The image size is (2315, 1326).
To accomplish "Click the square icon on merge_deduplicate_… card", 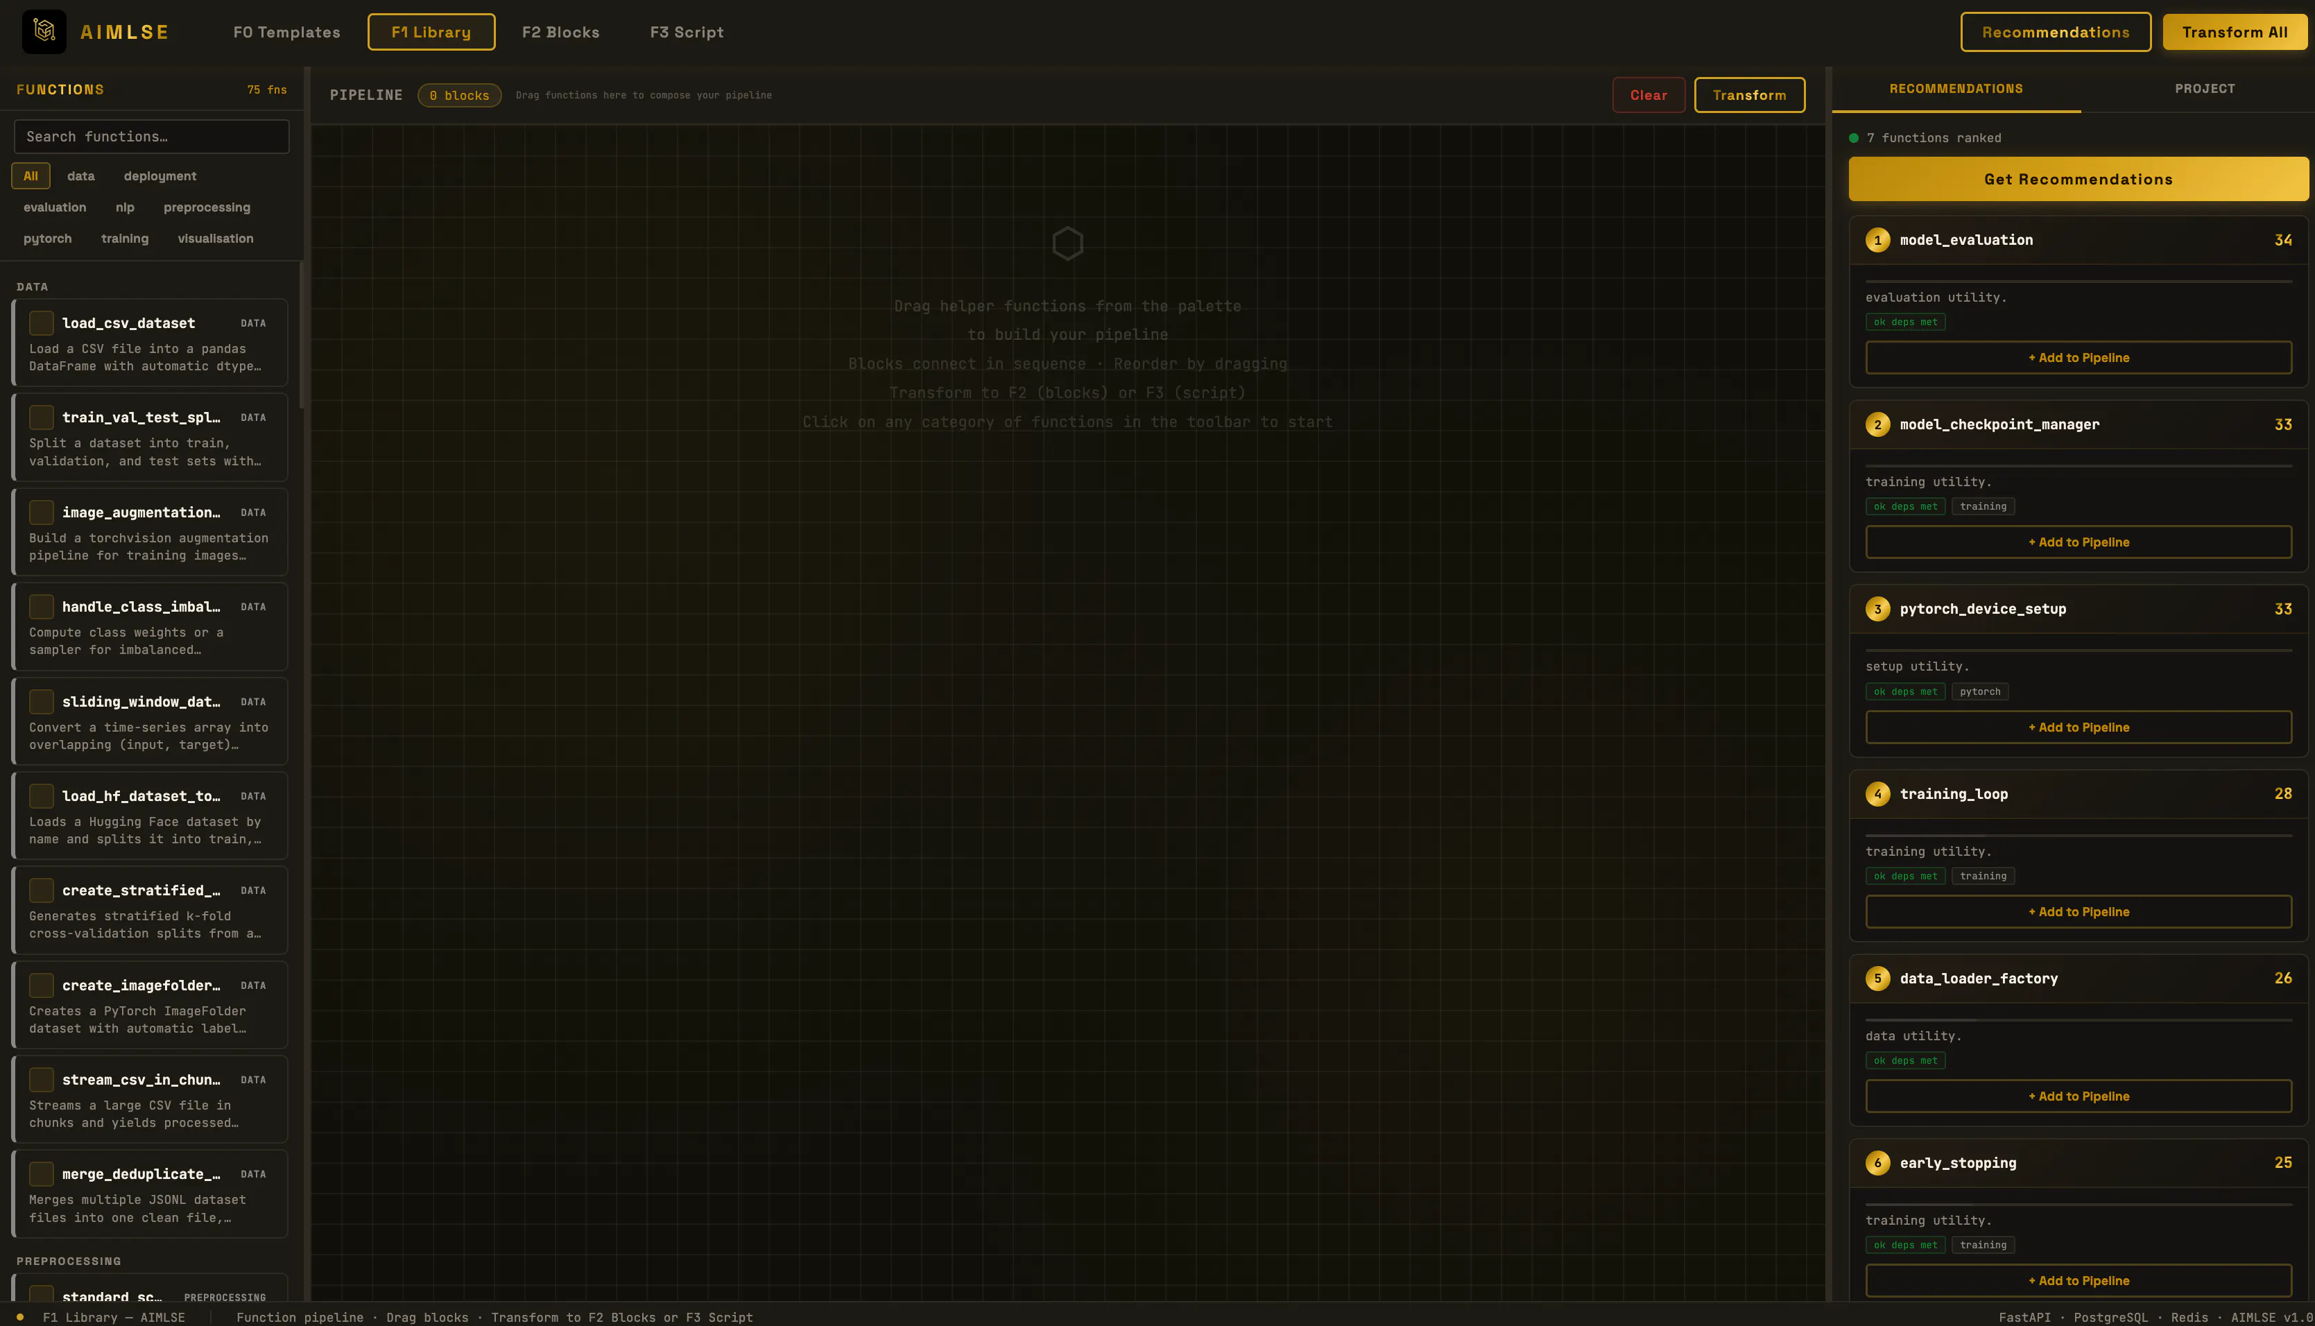I will click(x=41, y=1174).
